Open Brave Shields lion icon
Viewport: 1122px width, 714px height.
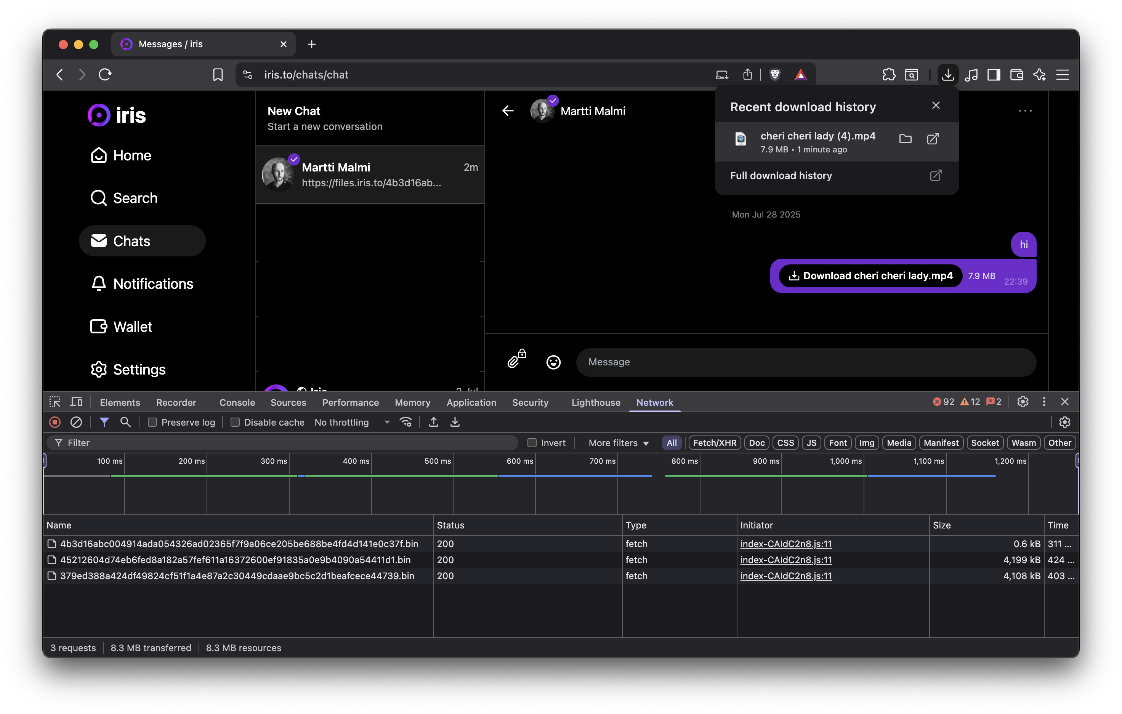pos(774,75)
